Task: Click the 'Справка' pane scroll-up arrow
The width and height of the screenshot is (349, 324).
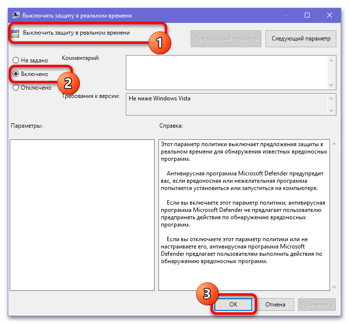Action: 334,144
